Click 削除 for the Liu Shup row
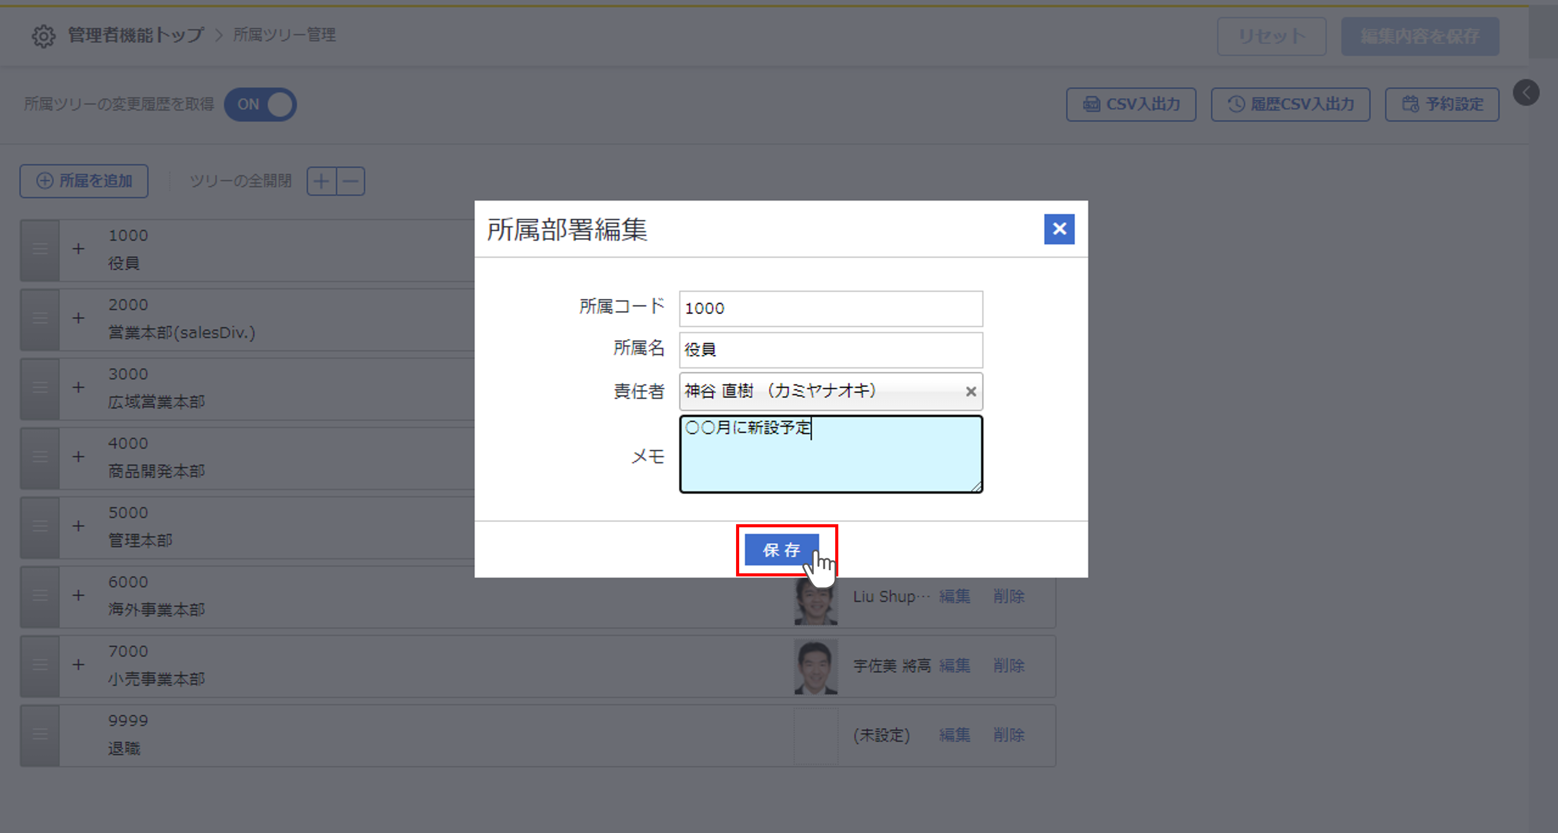Image resolution: width=1558 pixels, height=833 pixels. 1009,597
